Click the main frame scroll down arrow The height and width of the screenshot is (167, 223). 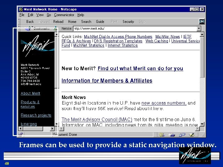pyautogui.click(x=202, y=124)
